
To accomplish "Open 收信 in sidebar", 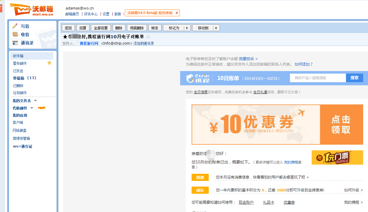I will [x=25, y=35].
